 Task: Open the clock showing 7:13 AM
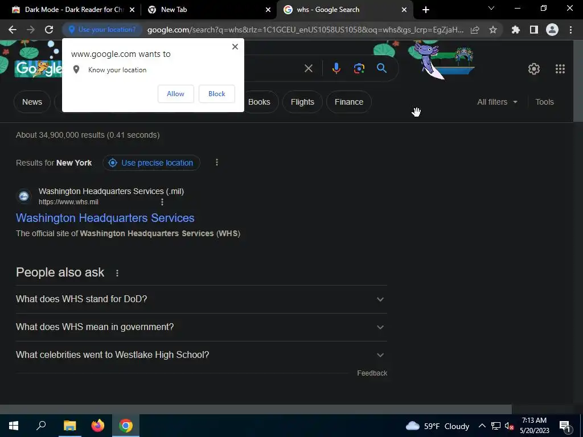tap(534, 426)
